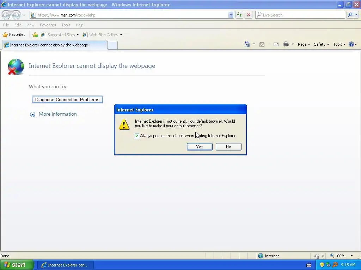Click the Internet zone globe in status bar
Image resolution: width=361 pixels, height=270 pixels.
click(x=261, y=256)
